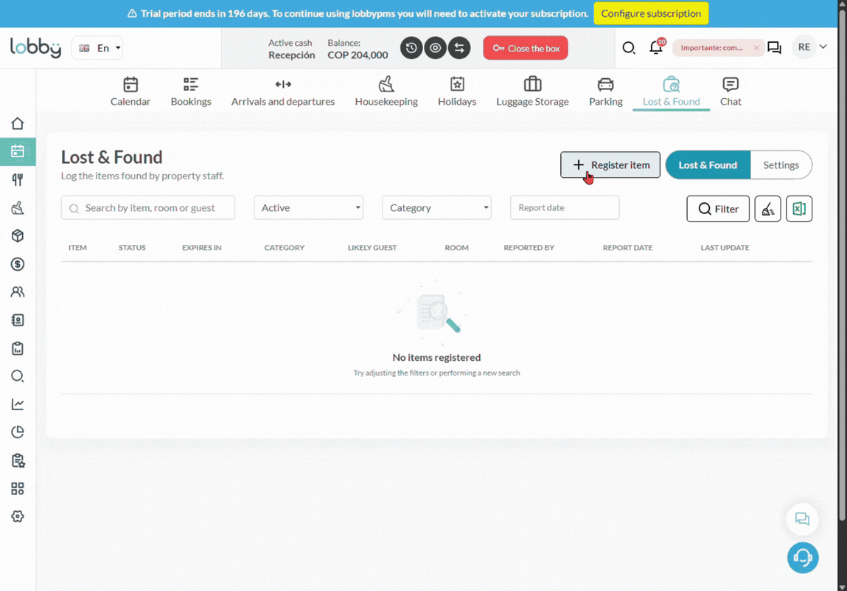The image size is (847, 591).
Task: Open the top navigation Chat tab
Action: point(731,91)
